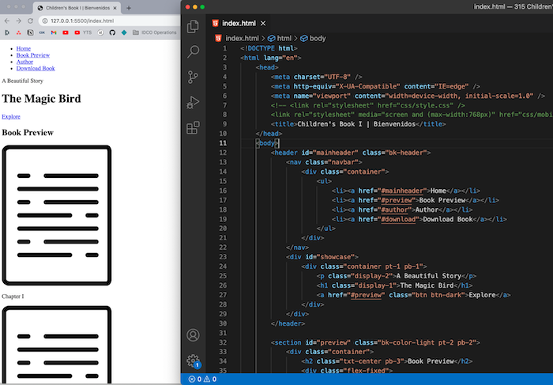This screenshot has height=385, width=553.
Task: Click the Author link on the webpage
Action: (24, 62)
